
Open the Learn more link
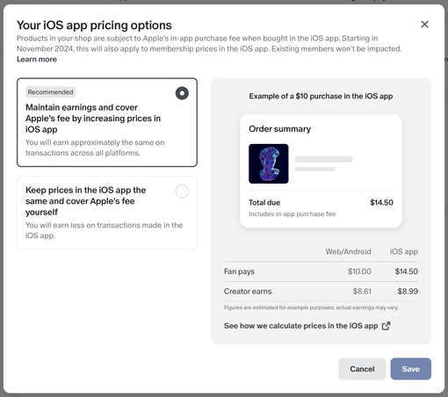(x=37, y=59)
